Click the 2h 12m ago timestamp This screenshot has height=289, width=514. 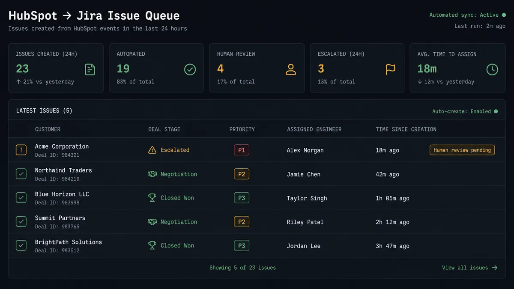(392, 222)
